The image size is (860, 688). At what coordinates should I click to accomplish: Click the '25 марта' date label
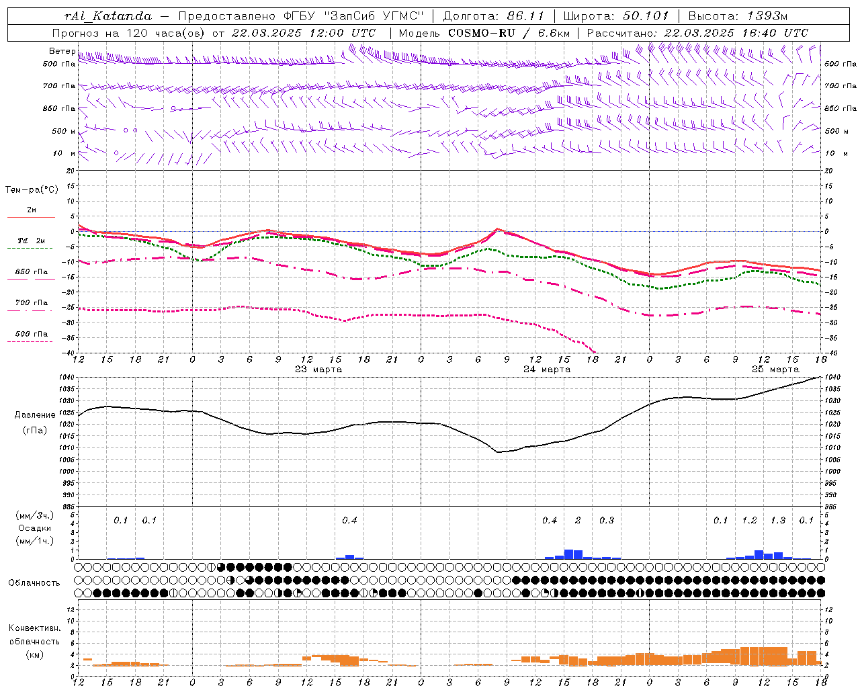pyautogui.click(x=775, y=370)
